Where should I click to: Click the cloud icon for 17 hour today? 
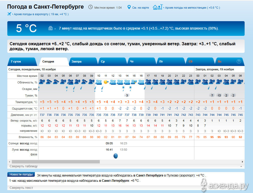click(x=148, y=82)
